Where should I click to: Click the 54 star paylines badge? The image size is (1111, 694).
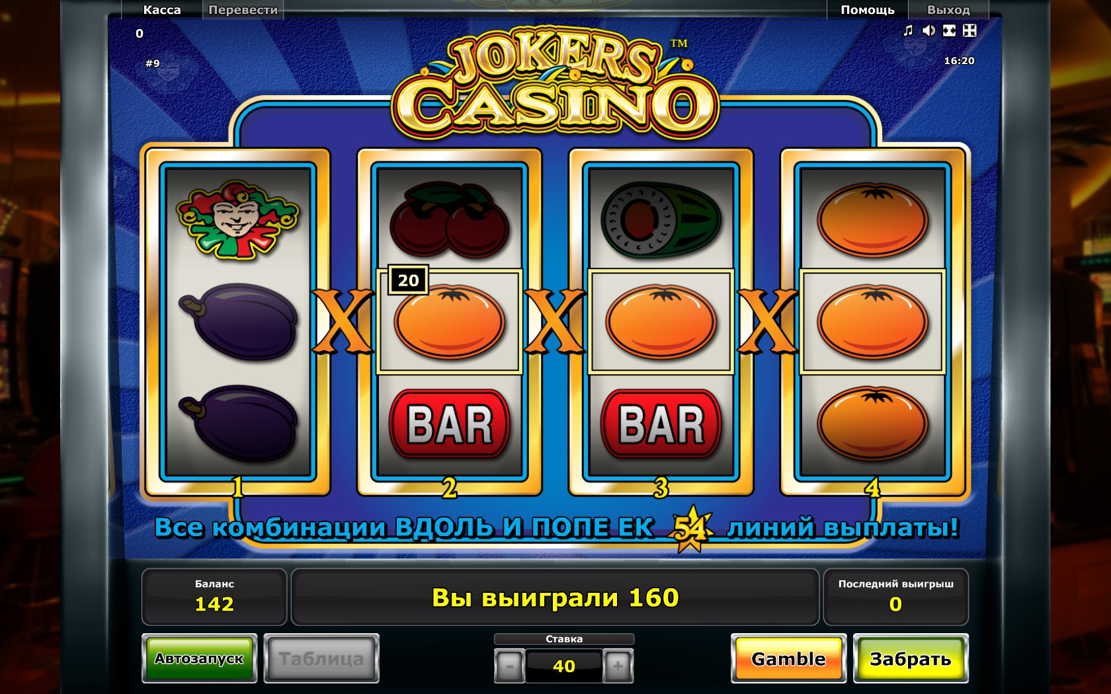point(691,529)
